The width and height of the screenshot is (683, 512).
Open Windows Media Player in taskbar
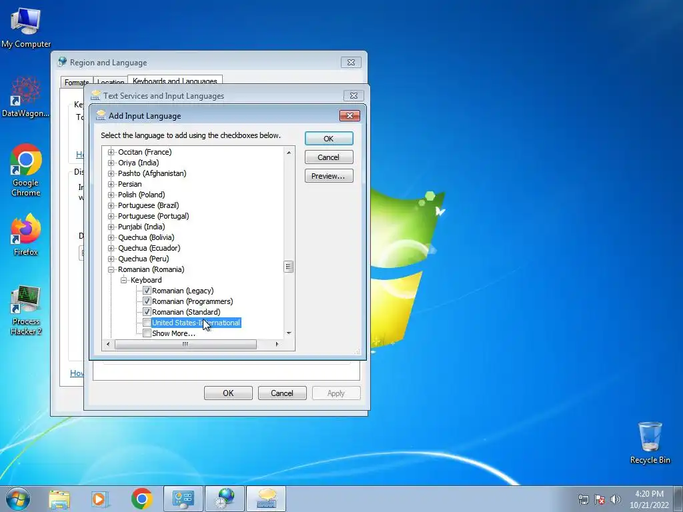tap(100, 499)
